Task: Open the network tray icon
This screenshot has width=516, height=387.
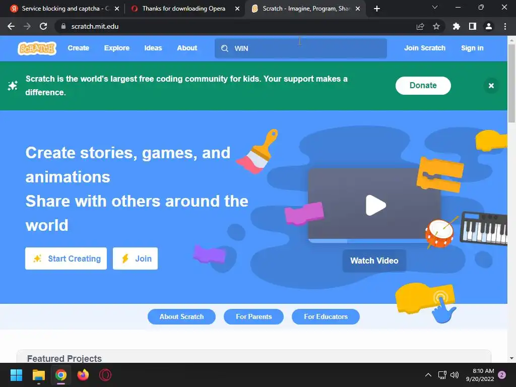Action: point(442,375)
